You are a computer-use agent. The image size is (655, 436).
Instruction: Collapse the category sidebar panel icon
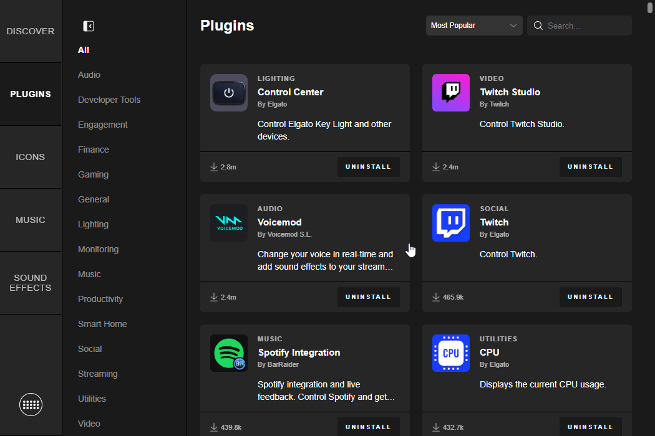(89, 26)
